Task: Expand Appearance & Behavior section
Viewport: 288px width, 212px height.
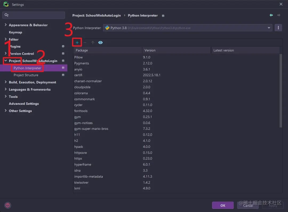Action: point(6,25)
